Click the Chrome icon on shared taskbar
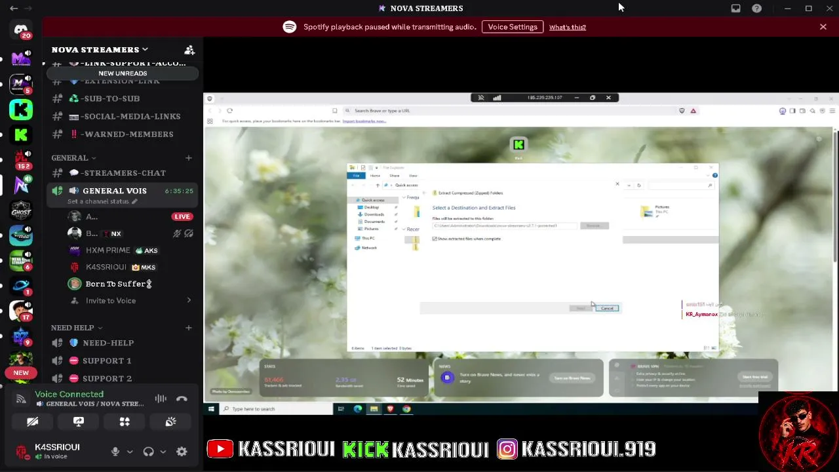Image resolution: width=839 pixels, height=472 pixels. (406, 409)
